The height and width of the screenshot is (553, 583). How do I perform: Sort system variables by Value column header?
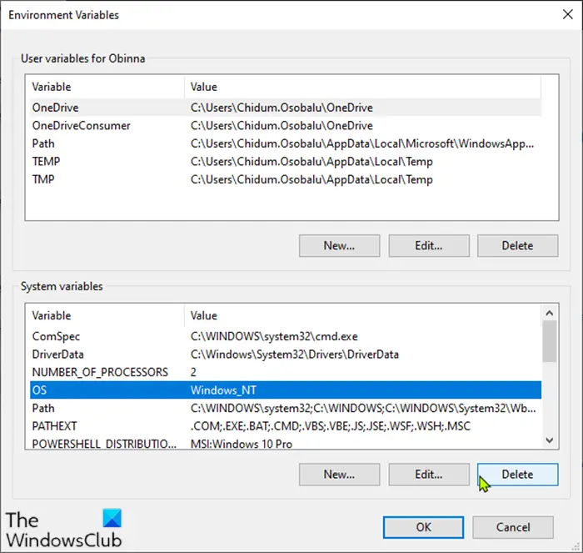click(x=362, y=315)
